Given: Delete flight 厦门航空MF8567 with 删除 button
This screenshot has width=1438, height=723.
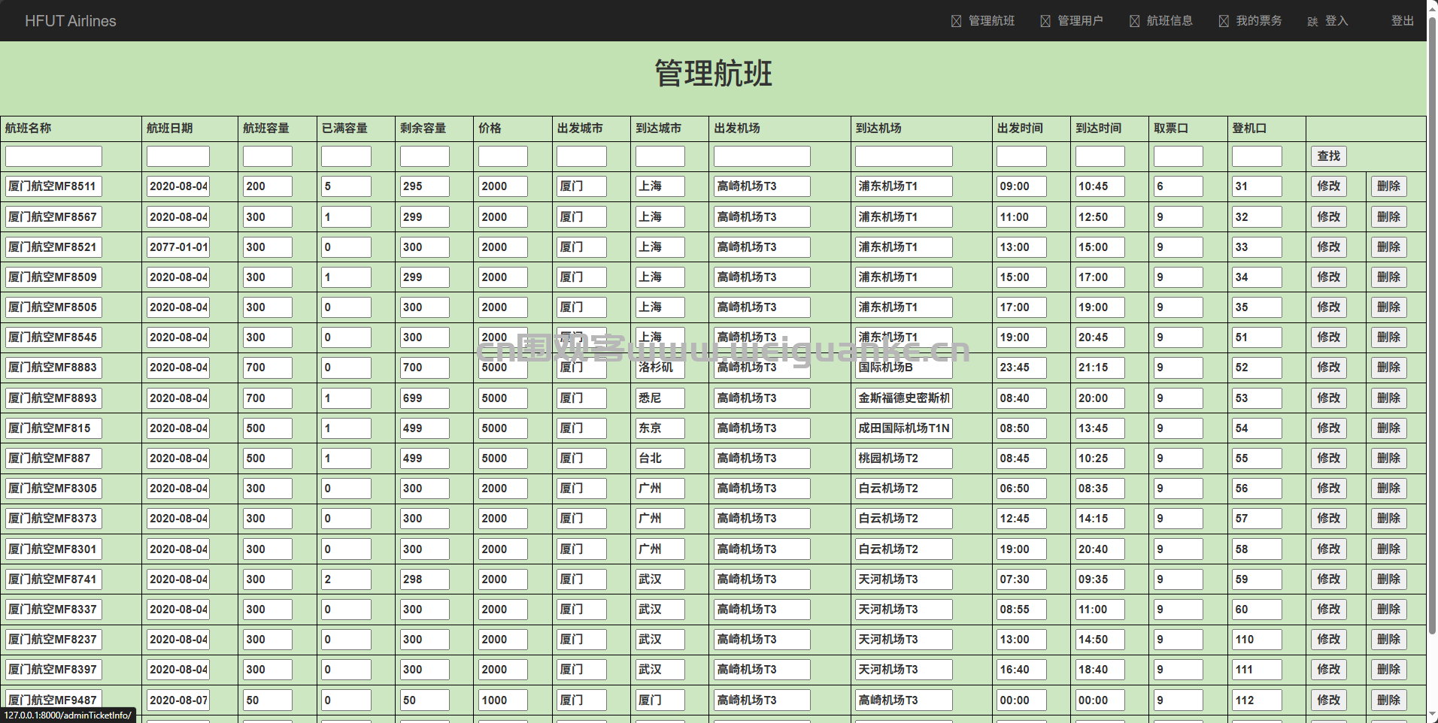Looking at the screenshot, I should (1388, 217).
